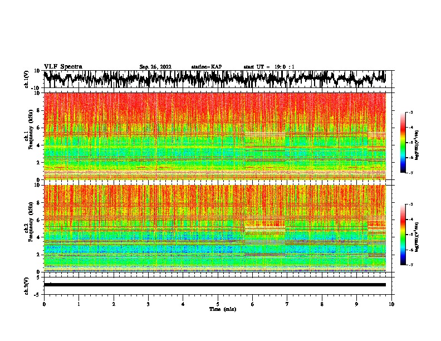
Task: Click the "2" kHz tick on ch.2 spectrogram
Action: click(x=38, y=255)
